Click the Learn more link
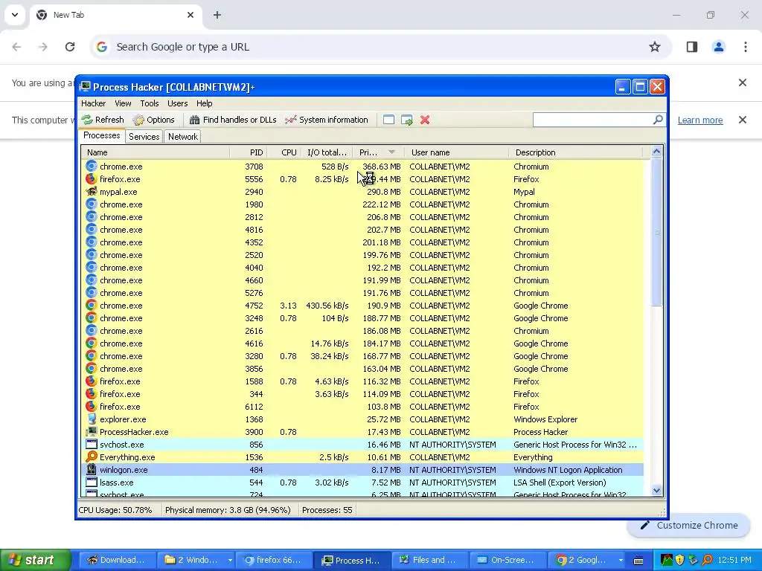 (x=700, y=120)
